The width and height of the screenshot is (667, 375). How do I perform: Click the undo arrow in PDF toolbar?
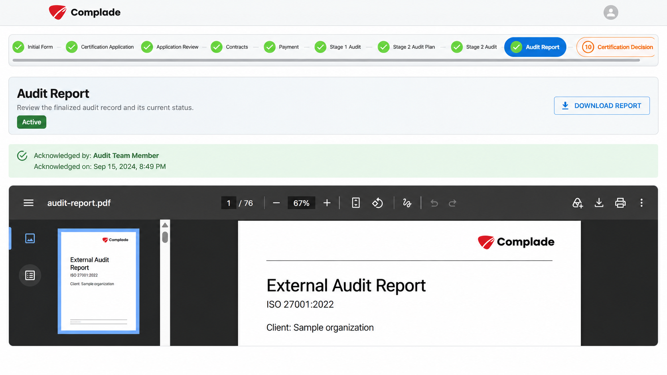pyautogui.click(x=434, y=203)
